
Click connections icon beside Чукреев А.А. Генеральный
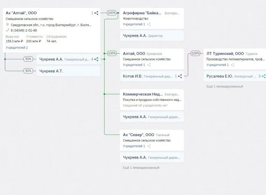pyautogui.click(x=96, y=59)
